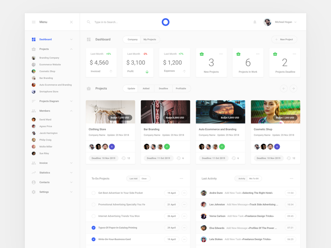The width and height of the screenshot is (331, 248).
Task: Click the Projects briefcase icon in the sidebar
Action: (x=34, y=49)
